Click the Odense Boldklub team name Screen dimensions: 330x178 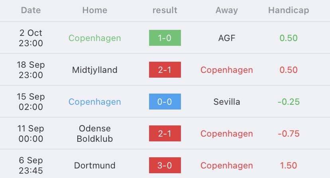click(95, 133)
